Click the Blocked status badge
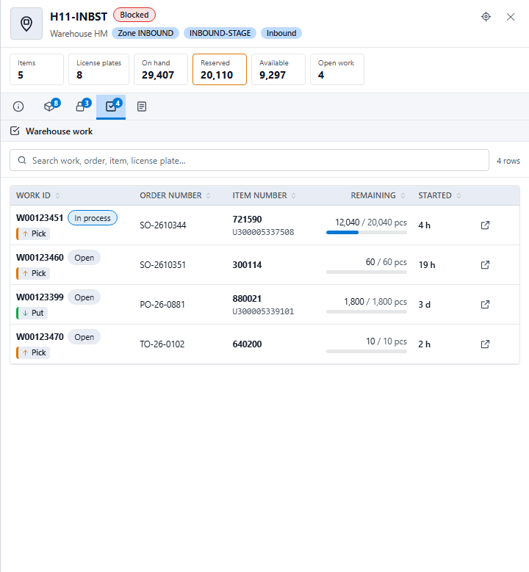The image size is (529, 572). [x=134, y=15]
